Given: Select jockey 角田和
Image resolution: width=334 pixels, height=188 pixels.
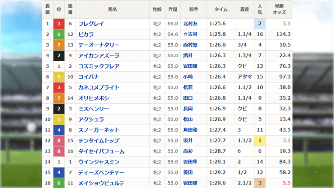Looking at the screenshot, I should point(190,130).
